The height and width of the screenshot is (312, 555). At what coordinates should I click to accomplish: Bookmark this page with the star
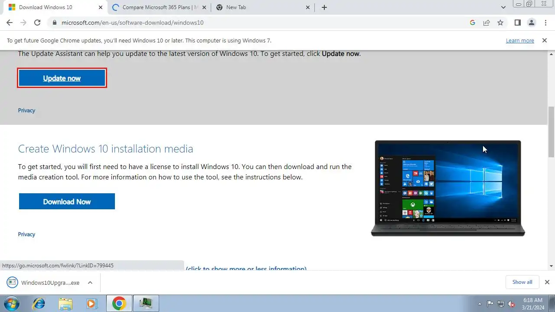(x=500, y=23)
